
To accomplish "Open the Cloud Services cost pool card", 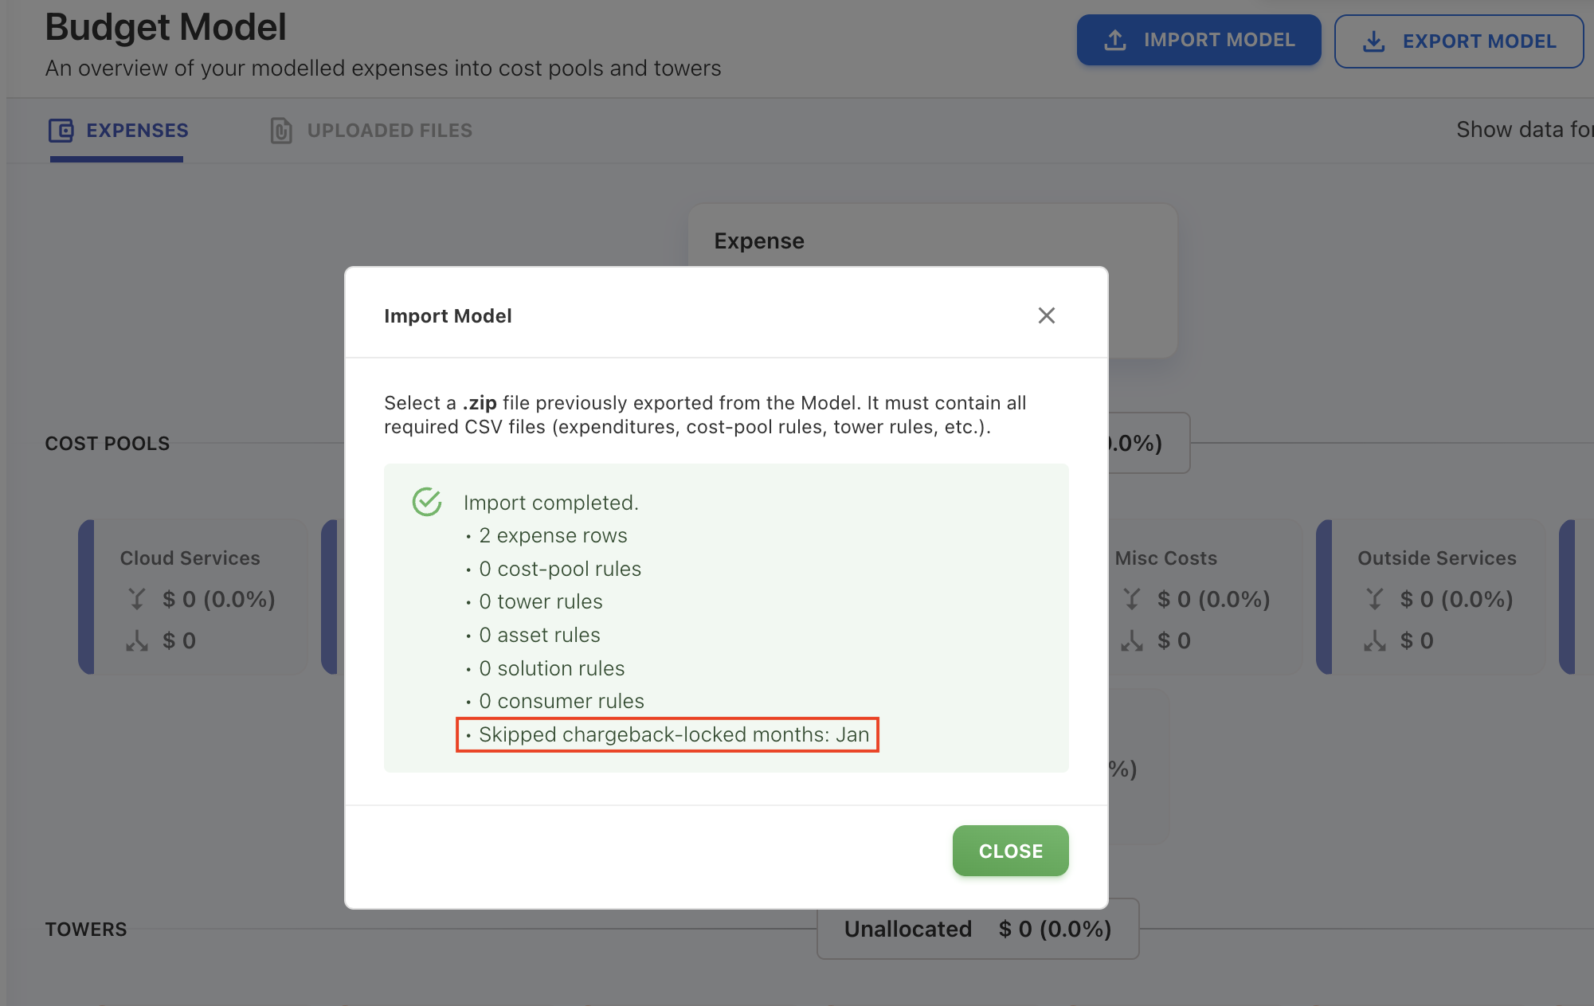I will (x=194, y=597).
